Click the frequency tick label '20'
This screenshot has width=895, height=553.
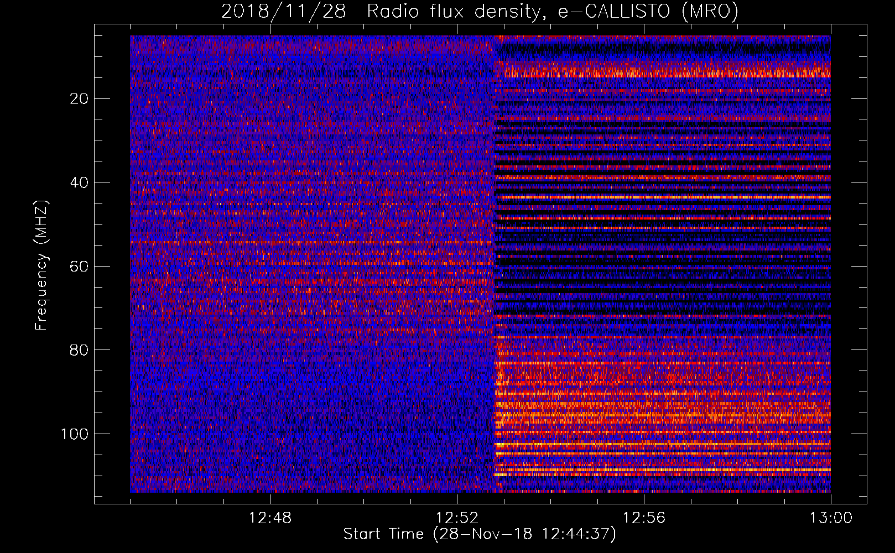pos(80,99)
